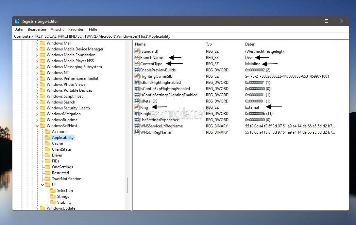The height and width of the screenshot is (225, 356).
Task: Click the '0x00000002 (2)' data value
Action: click(258, 70)
